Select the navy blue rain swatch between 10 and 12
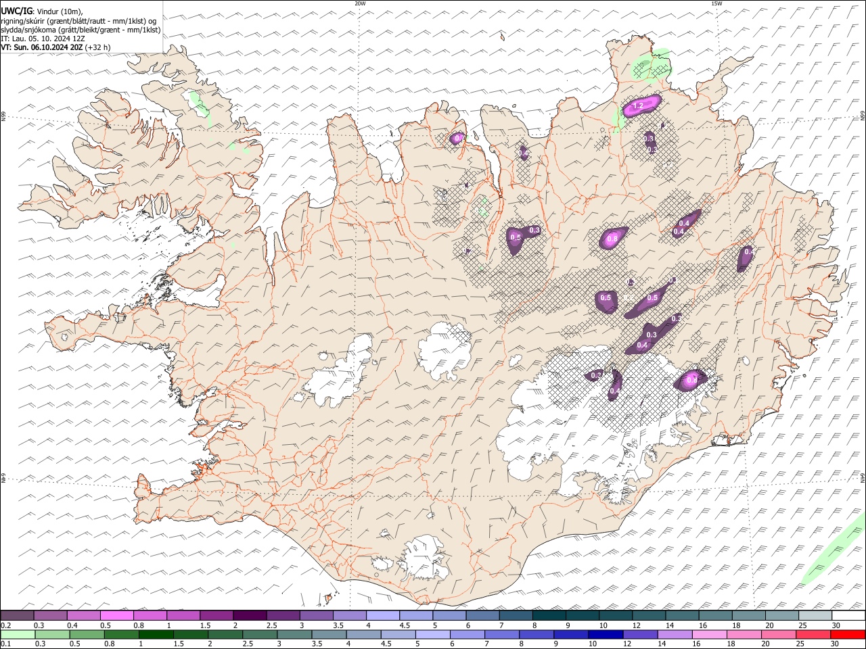 (x=606, y=634)
